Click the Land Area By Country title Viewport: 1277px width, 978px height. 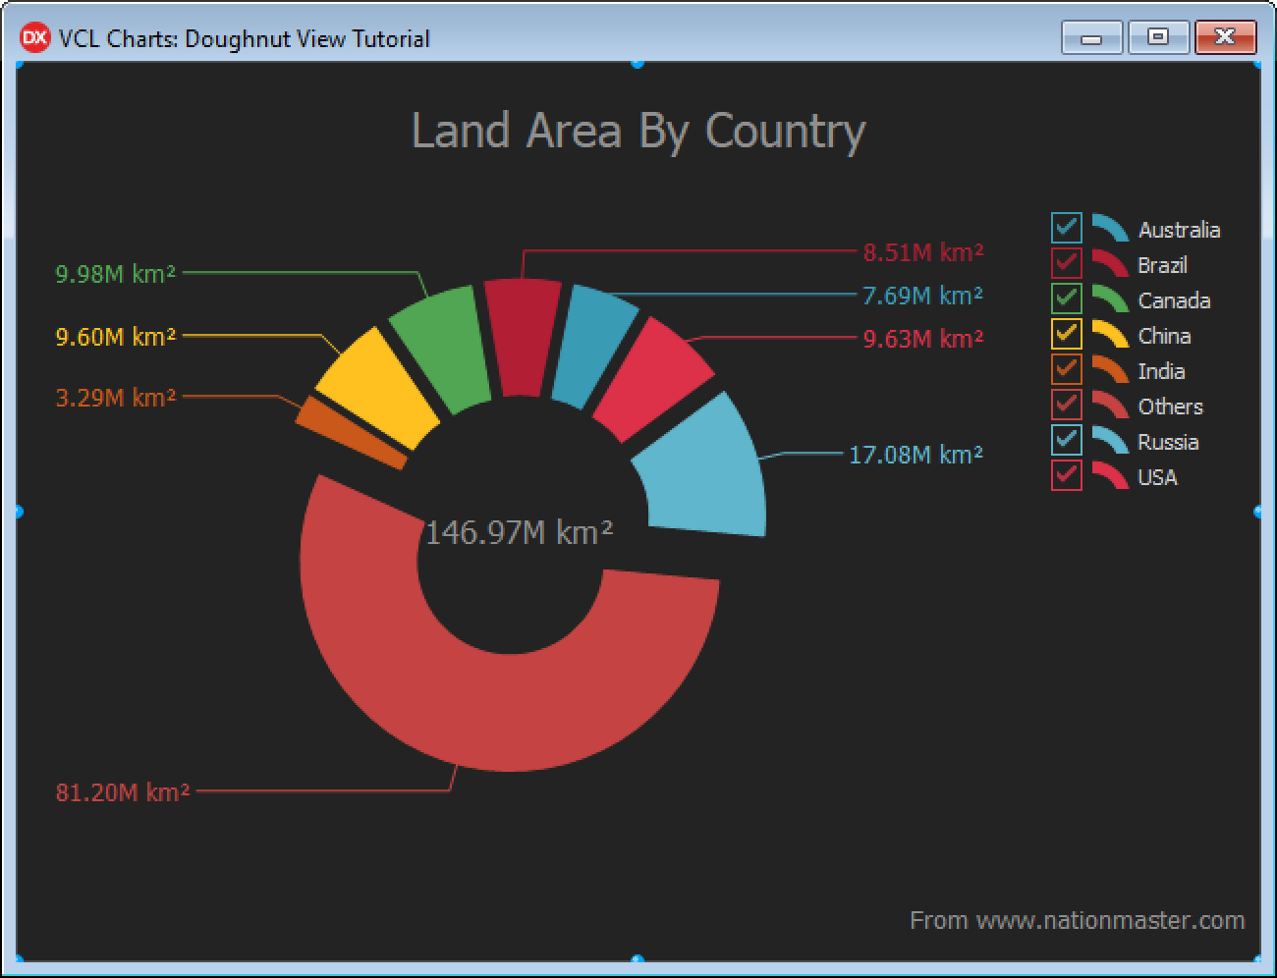tap(638, 132)
